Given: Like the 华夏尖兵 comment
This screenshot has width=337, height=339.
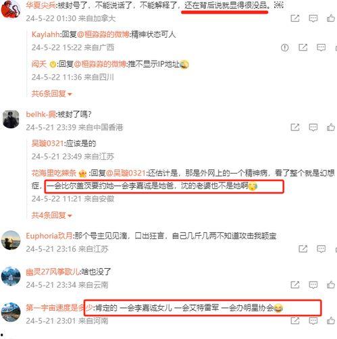Looking at the screenshot, I should click(x=331, y=18).
